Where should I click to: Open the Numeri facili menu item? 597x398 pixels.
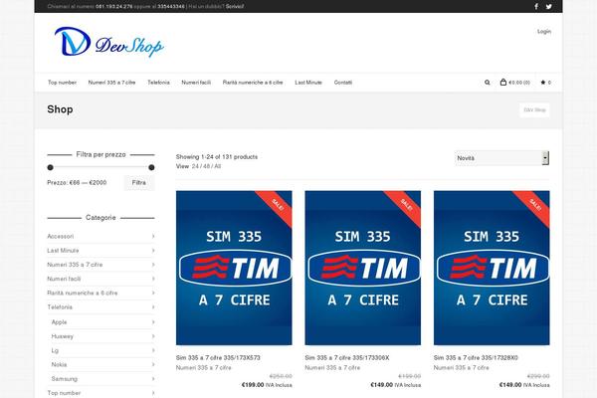point(196,83)
